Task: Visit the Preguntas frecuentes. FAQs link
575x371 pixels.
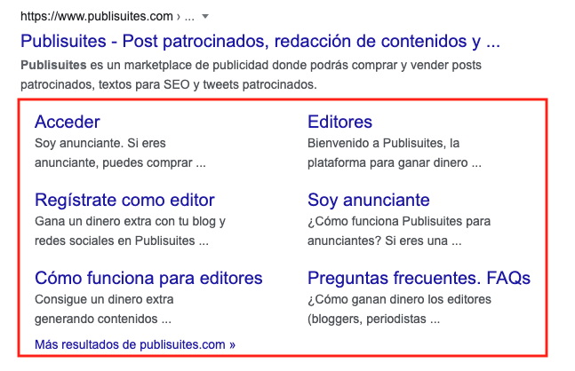Action: 419,278
